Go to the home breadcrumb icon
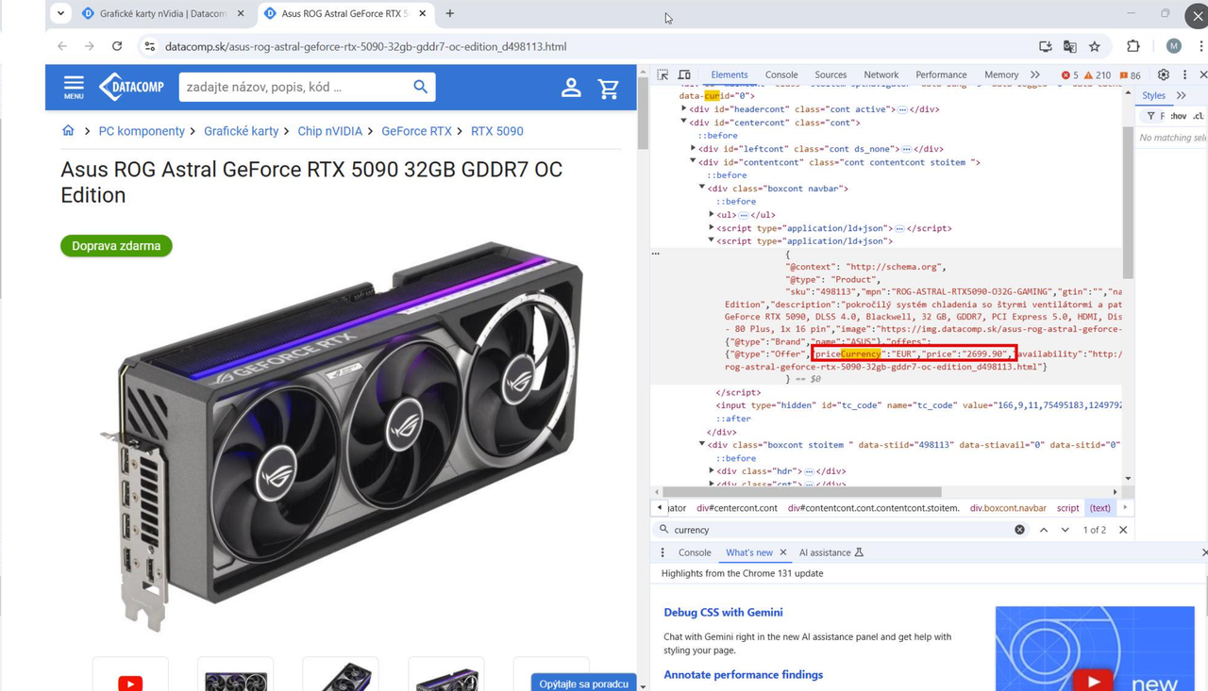 click(68, 131)
